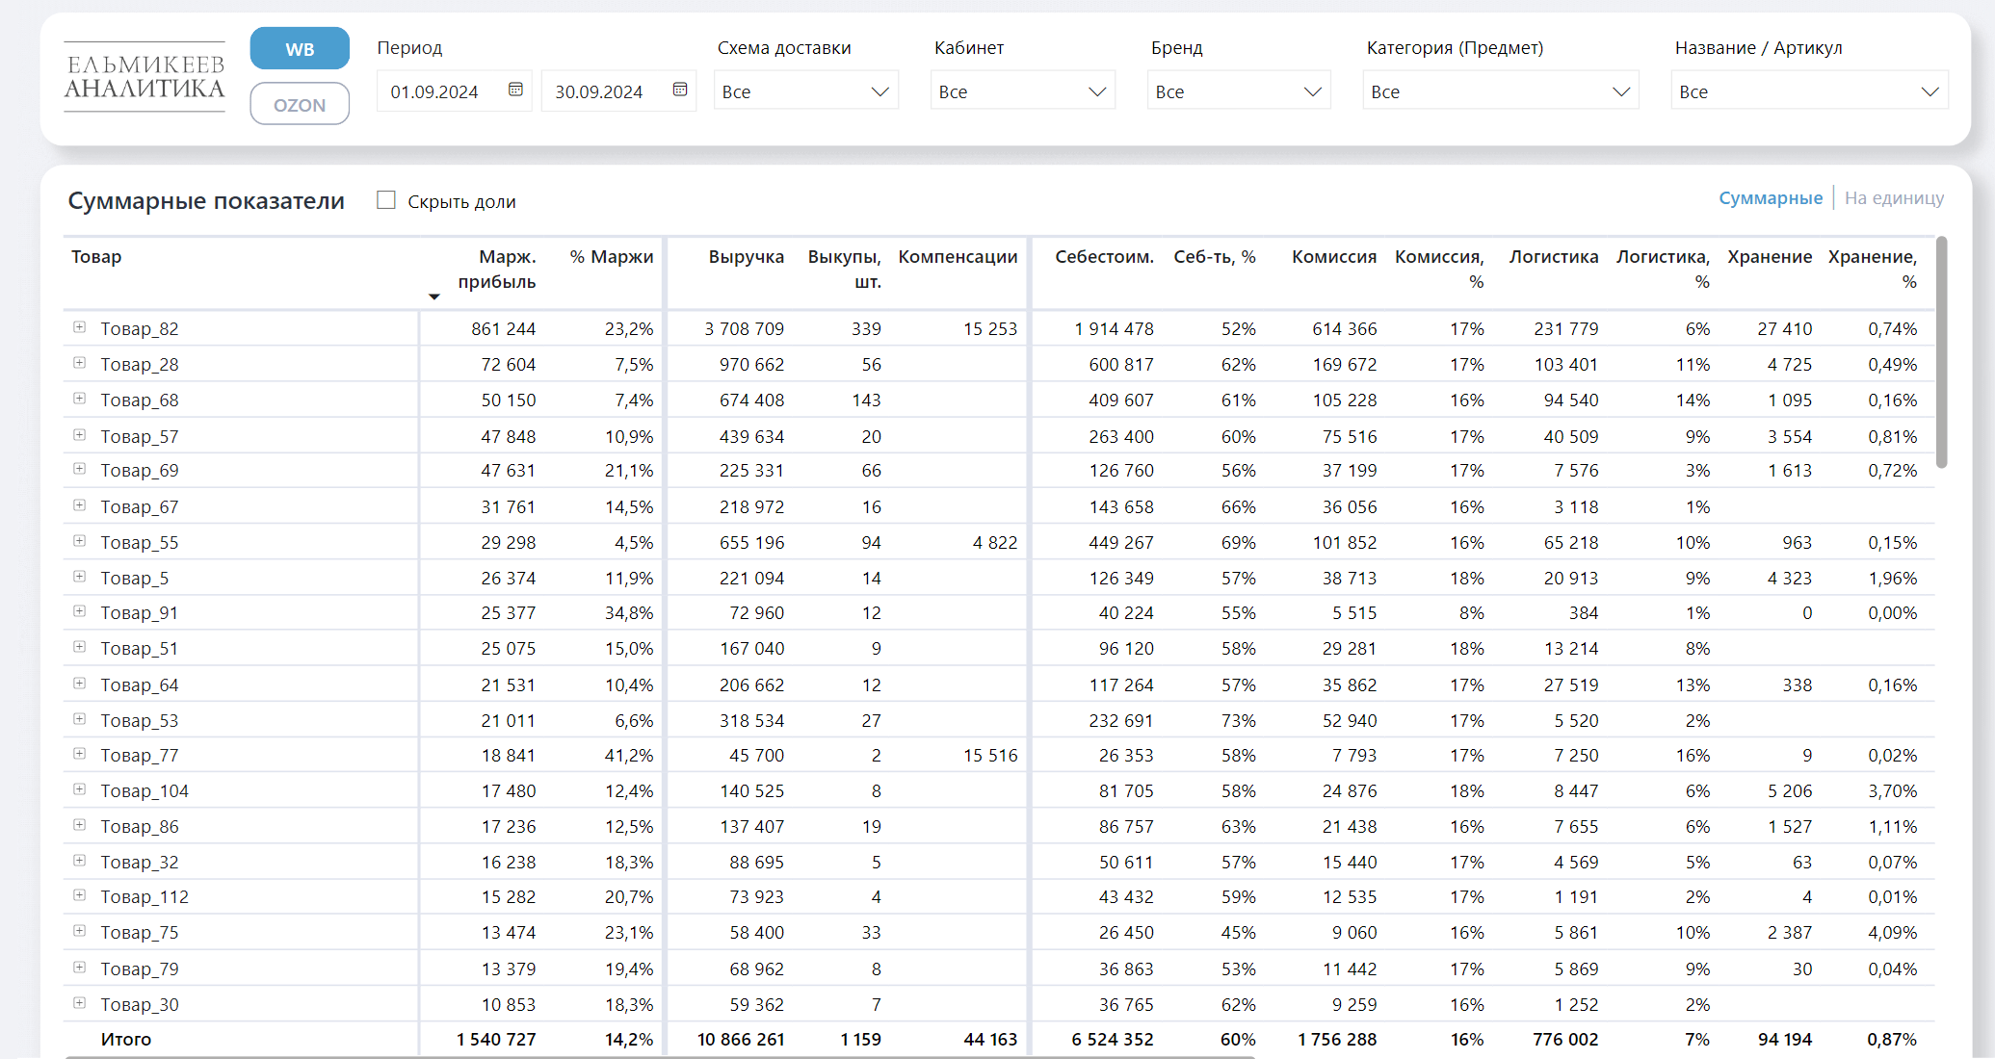The height and width of the screenshot is (1059, 1995).
Task: Select the Суммарные view tab
Action: (1770, 198)
